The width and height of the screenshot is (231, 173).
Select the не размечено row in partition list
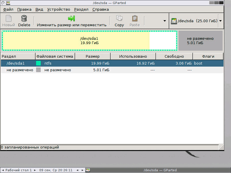click(x=112, y=70)
